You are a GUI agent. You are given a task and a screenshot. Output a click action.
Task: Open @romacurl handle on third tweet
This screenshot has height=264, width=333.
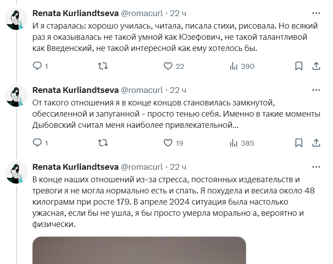tap(142, 167)
